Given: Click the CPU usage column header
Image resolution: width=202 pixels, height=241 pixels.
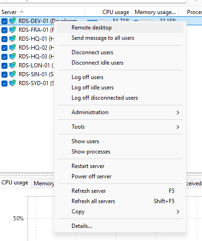Looking at the screenshot, I should coord(108,12).
